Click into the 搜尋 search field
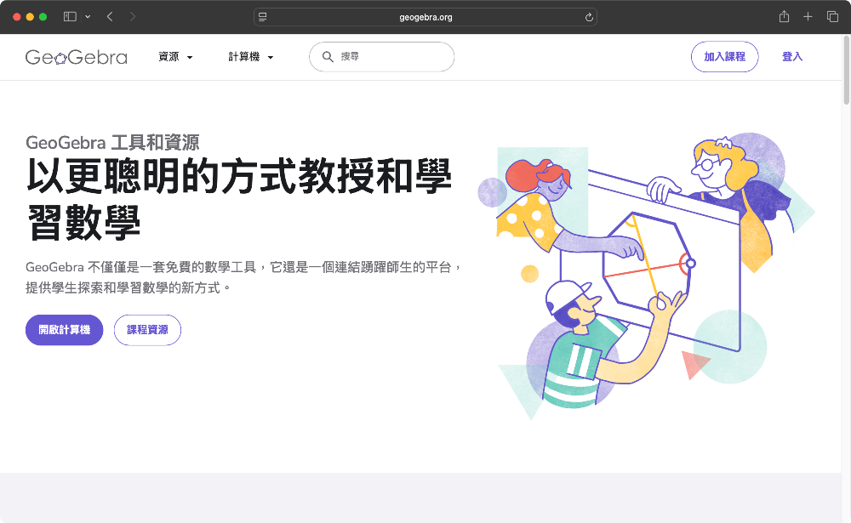Screen dimensions: 851x523 click(x=381, y=56)
